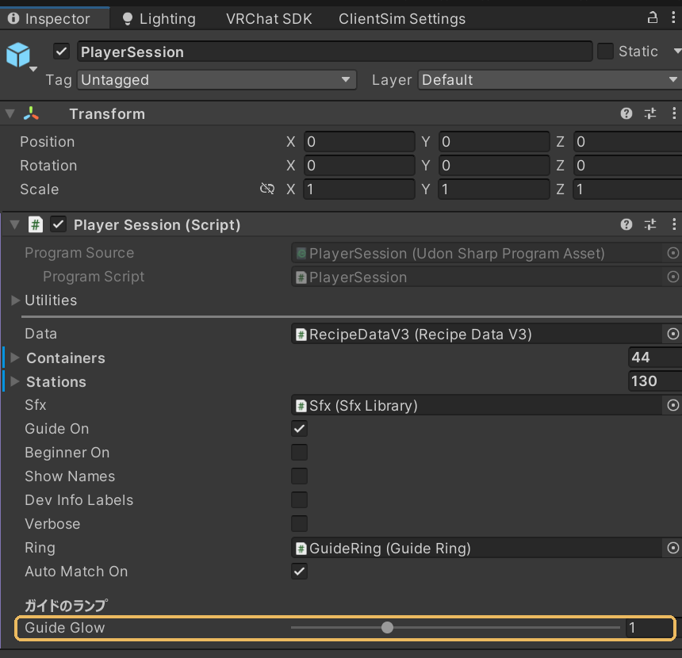The image size is (682, 658).
Task: Toggle Scale constrained proportions link icon
Action: tap(267, 189)
